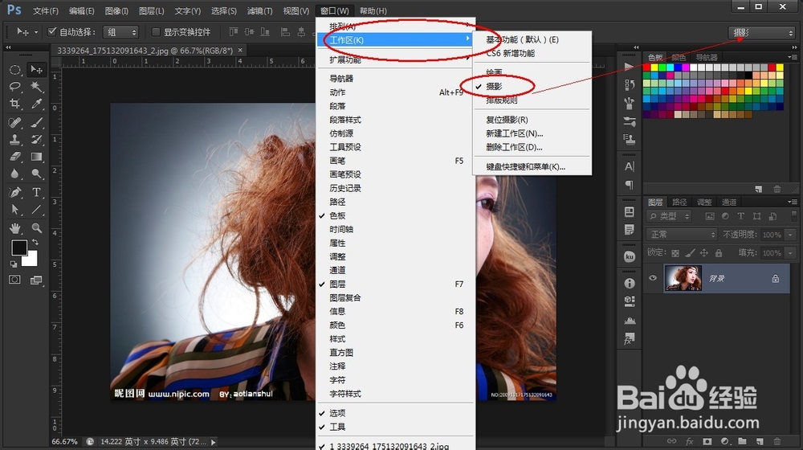The height and width of the screenshot is (450, 803).
Task: Select the Magic Wand tool
Action: (36, 87)
